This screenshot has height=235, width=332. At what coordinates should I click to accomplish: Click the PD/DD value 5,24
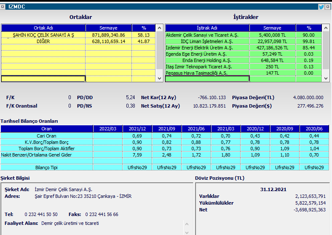point(131,97)
